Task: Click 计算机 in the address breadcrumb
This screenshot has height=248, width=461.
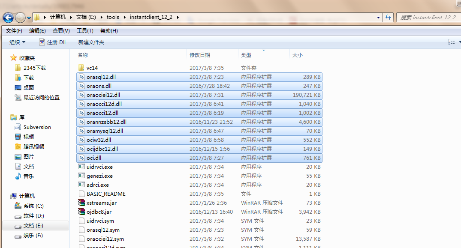Action: click(57, 17)
